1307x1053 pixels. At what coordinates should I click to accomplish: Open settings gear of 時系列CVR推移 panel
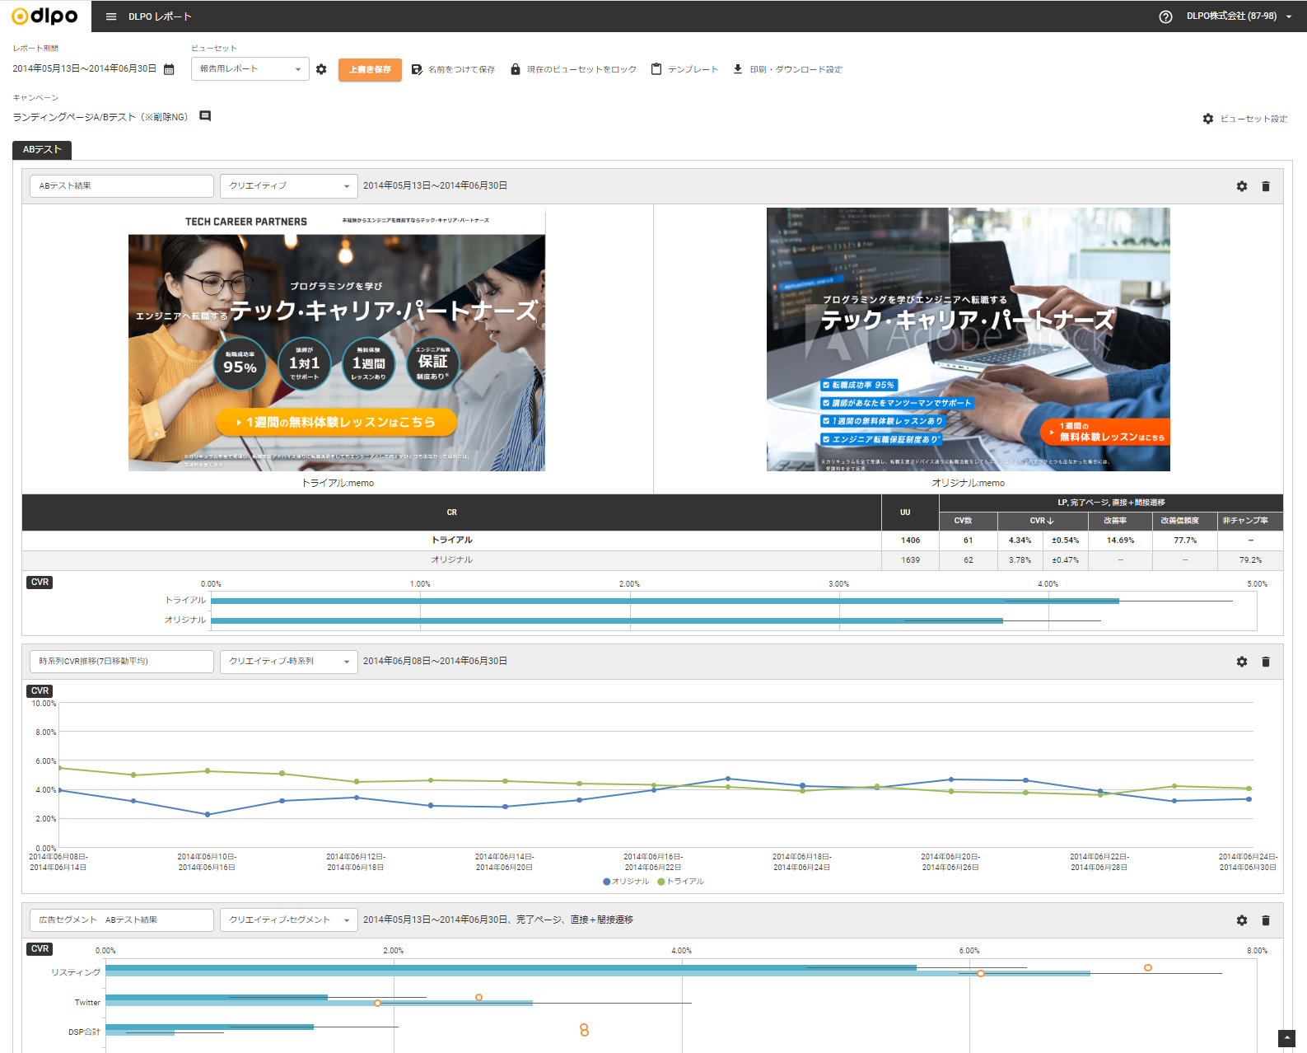coord(1242,662)
